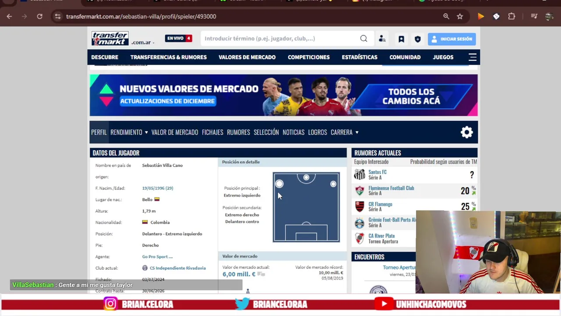561x316 pixels.
Task: Open the Comunidad menu
Action: 405,57
